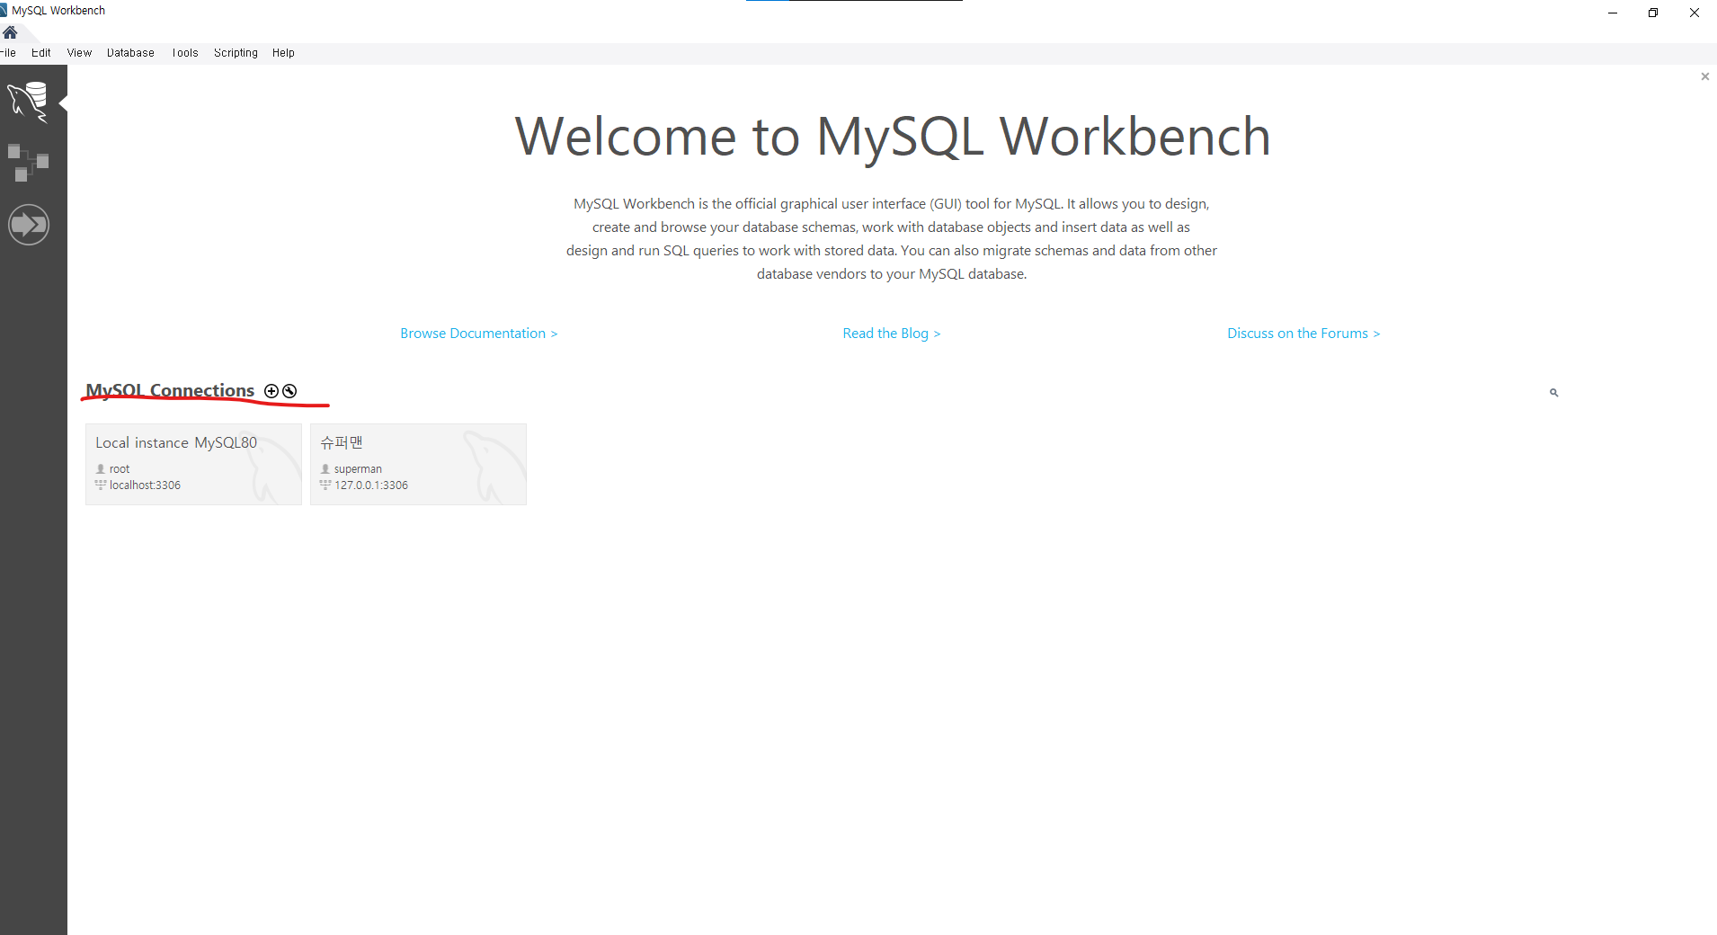
Task: Restore down the MySQL Workbench window
Action: [x=1653, y=13]
